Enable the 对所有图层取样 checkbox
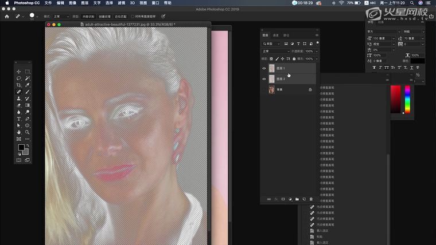Screen dimensions: 436x245 [x=133, y=17]
